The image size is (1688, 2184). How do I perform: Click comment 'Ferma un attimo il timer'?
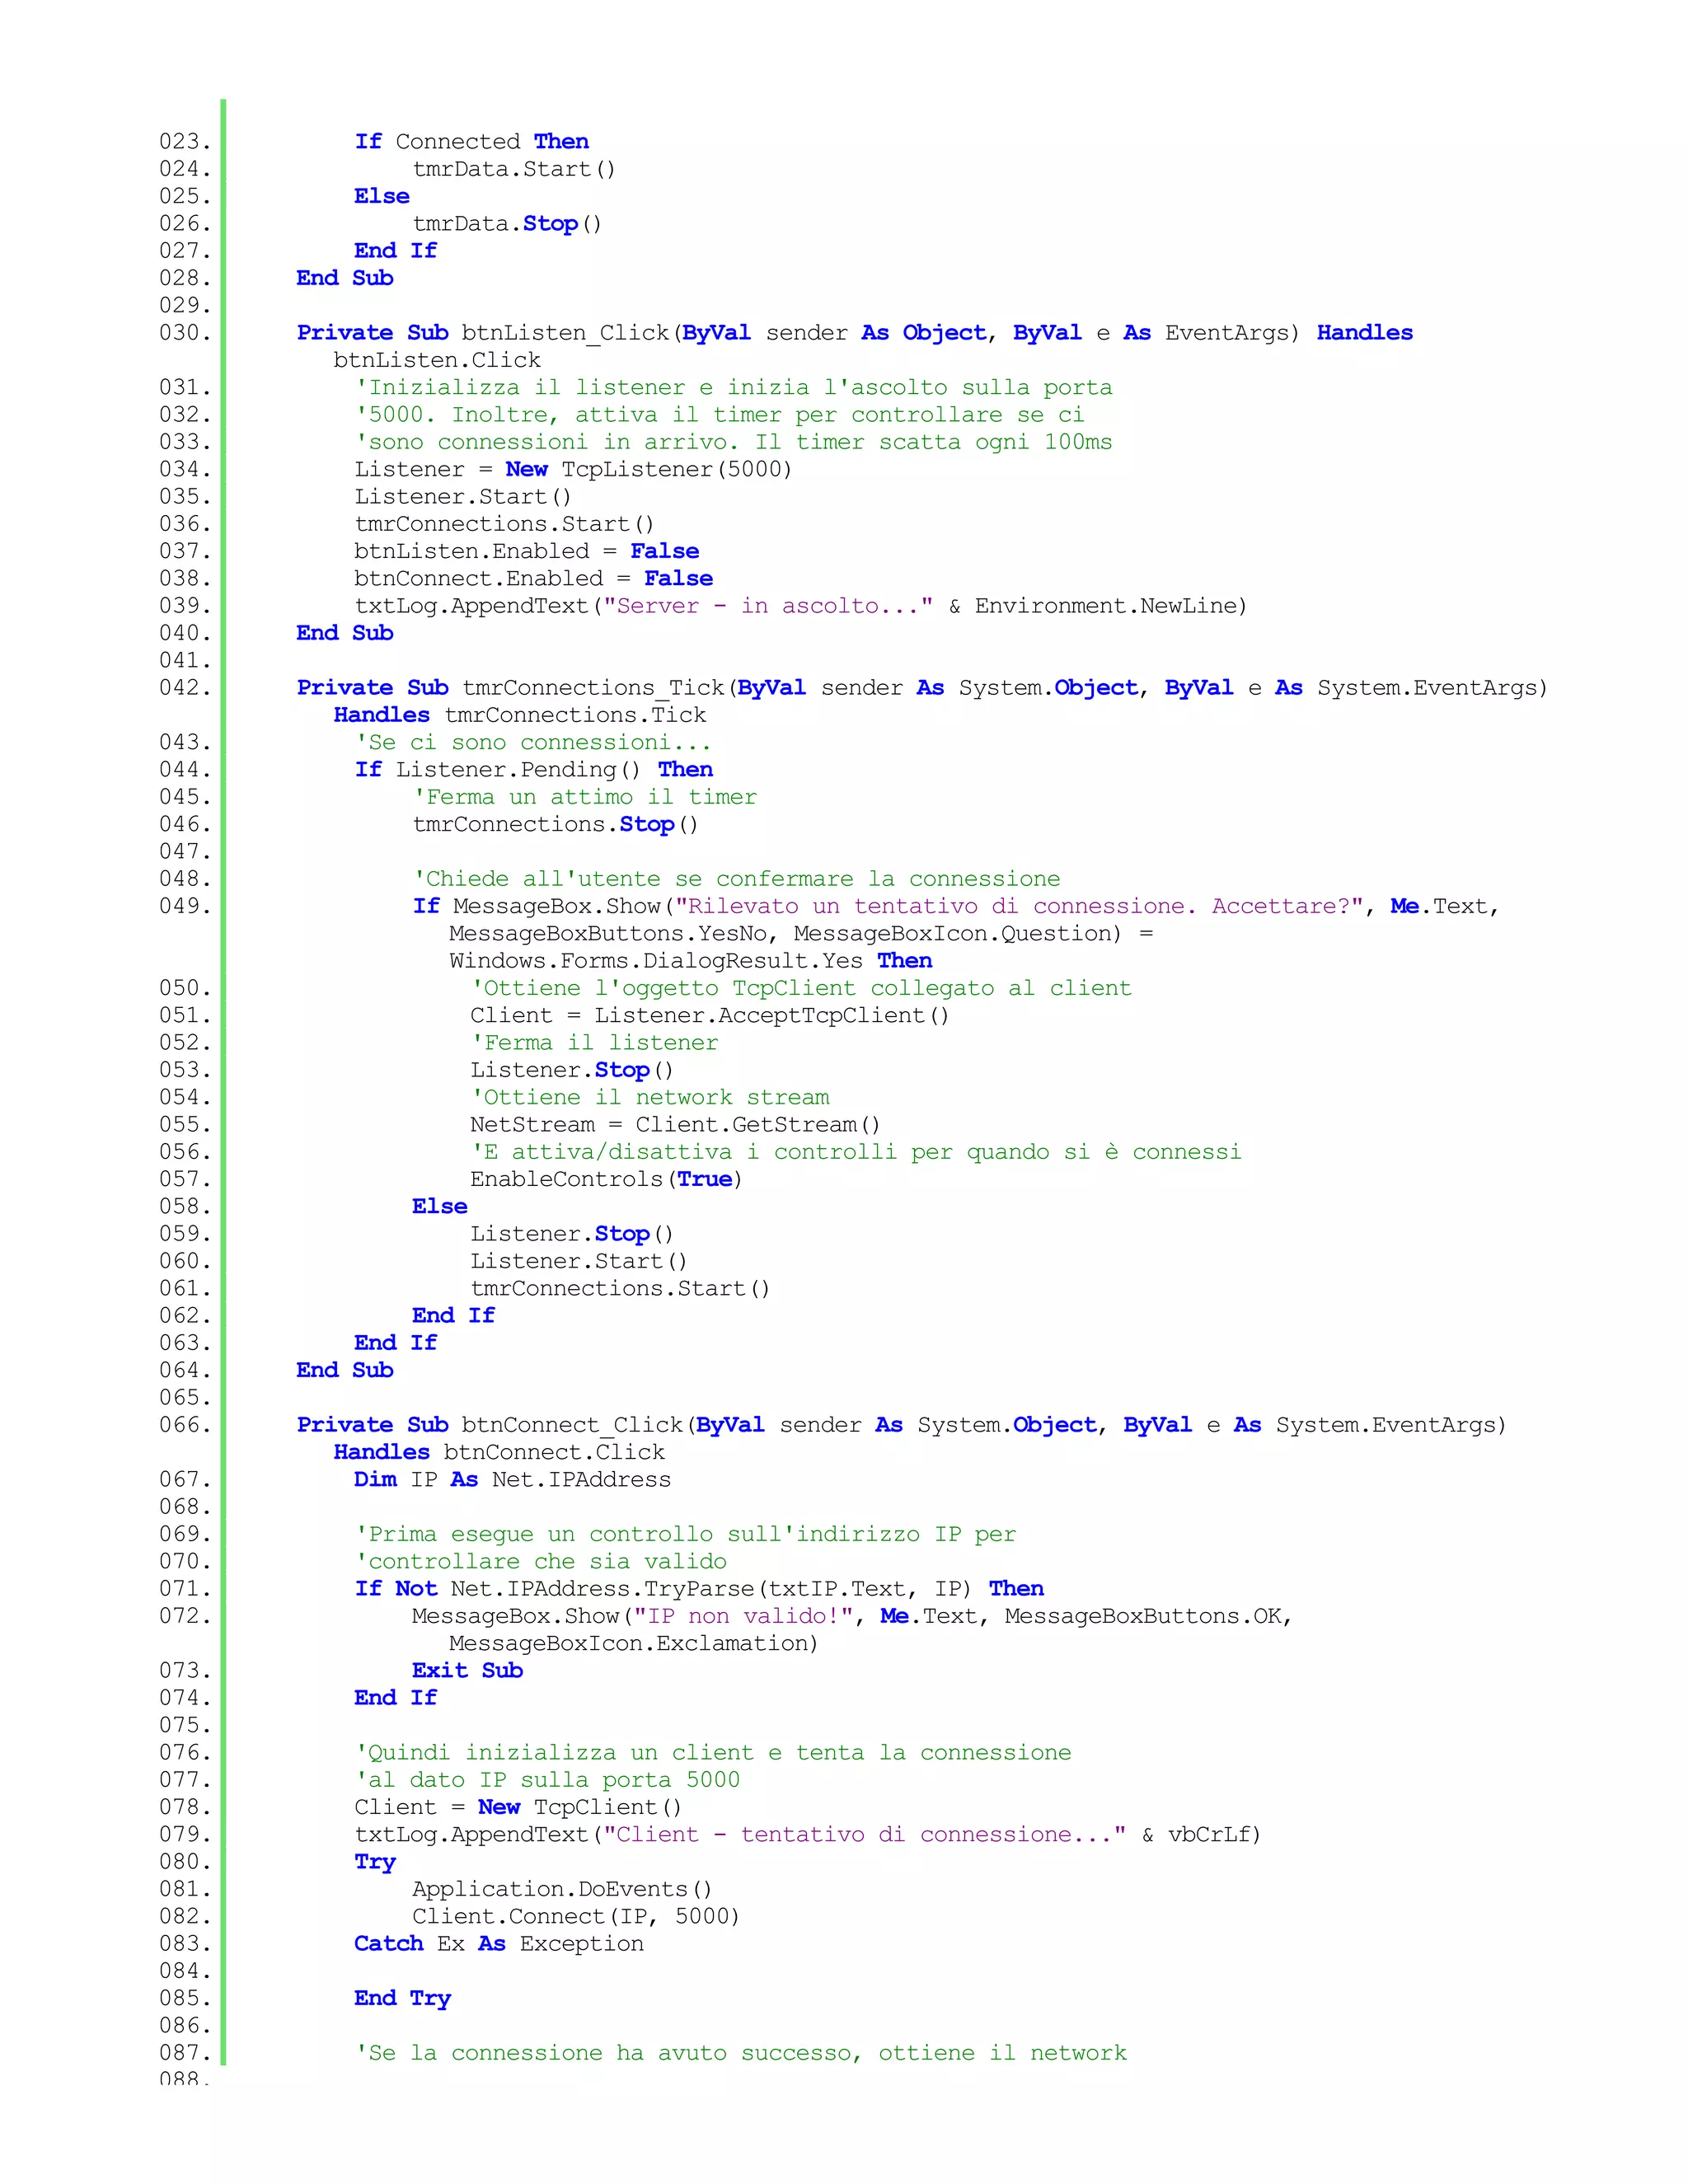(585, 797)
